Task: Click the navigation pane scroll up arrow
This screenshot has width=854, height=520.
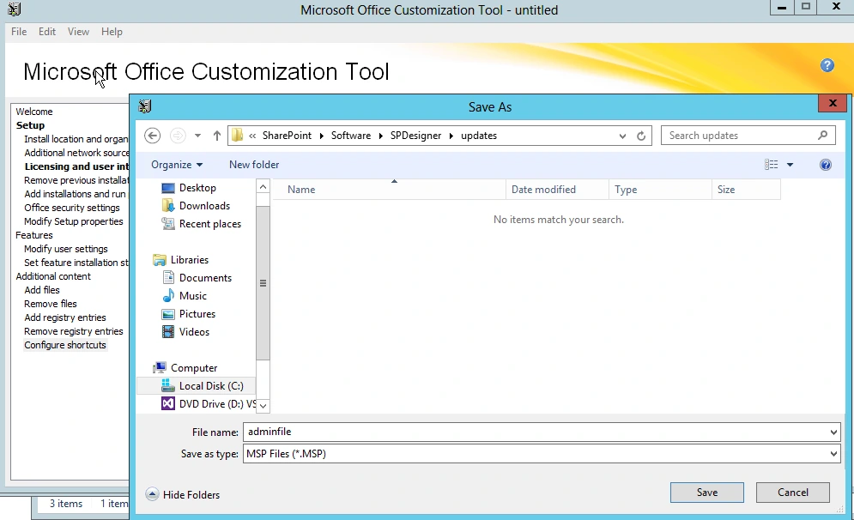Action: [x=263, y=187]
